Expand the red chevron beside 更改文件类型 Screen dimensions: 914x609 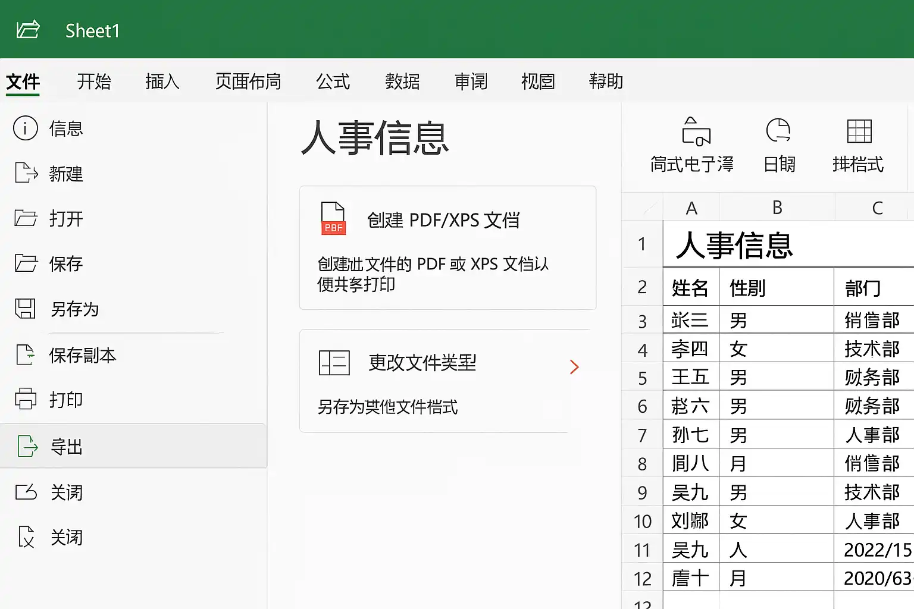pos(574,367)
